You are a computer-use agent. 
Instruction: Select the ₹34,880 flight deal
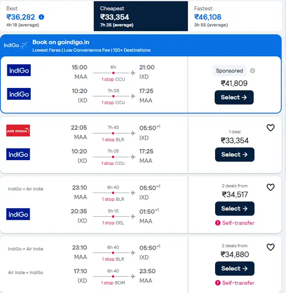pyautogui.click(x=235, y=269)
